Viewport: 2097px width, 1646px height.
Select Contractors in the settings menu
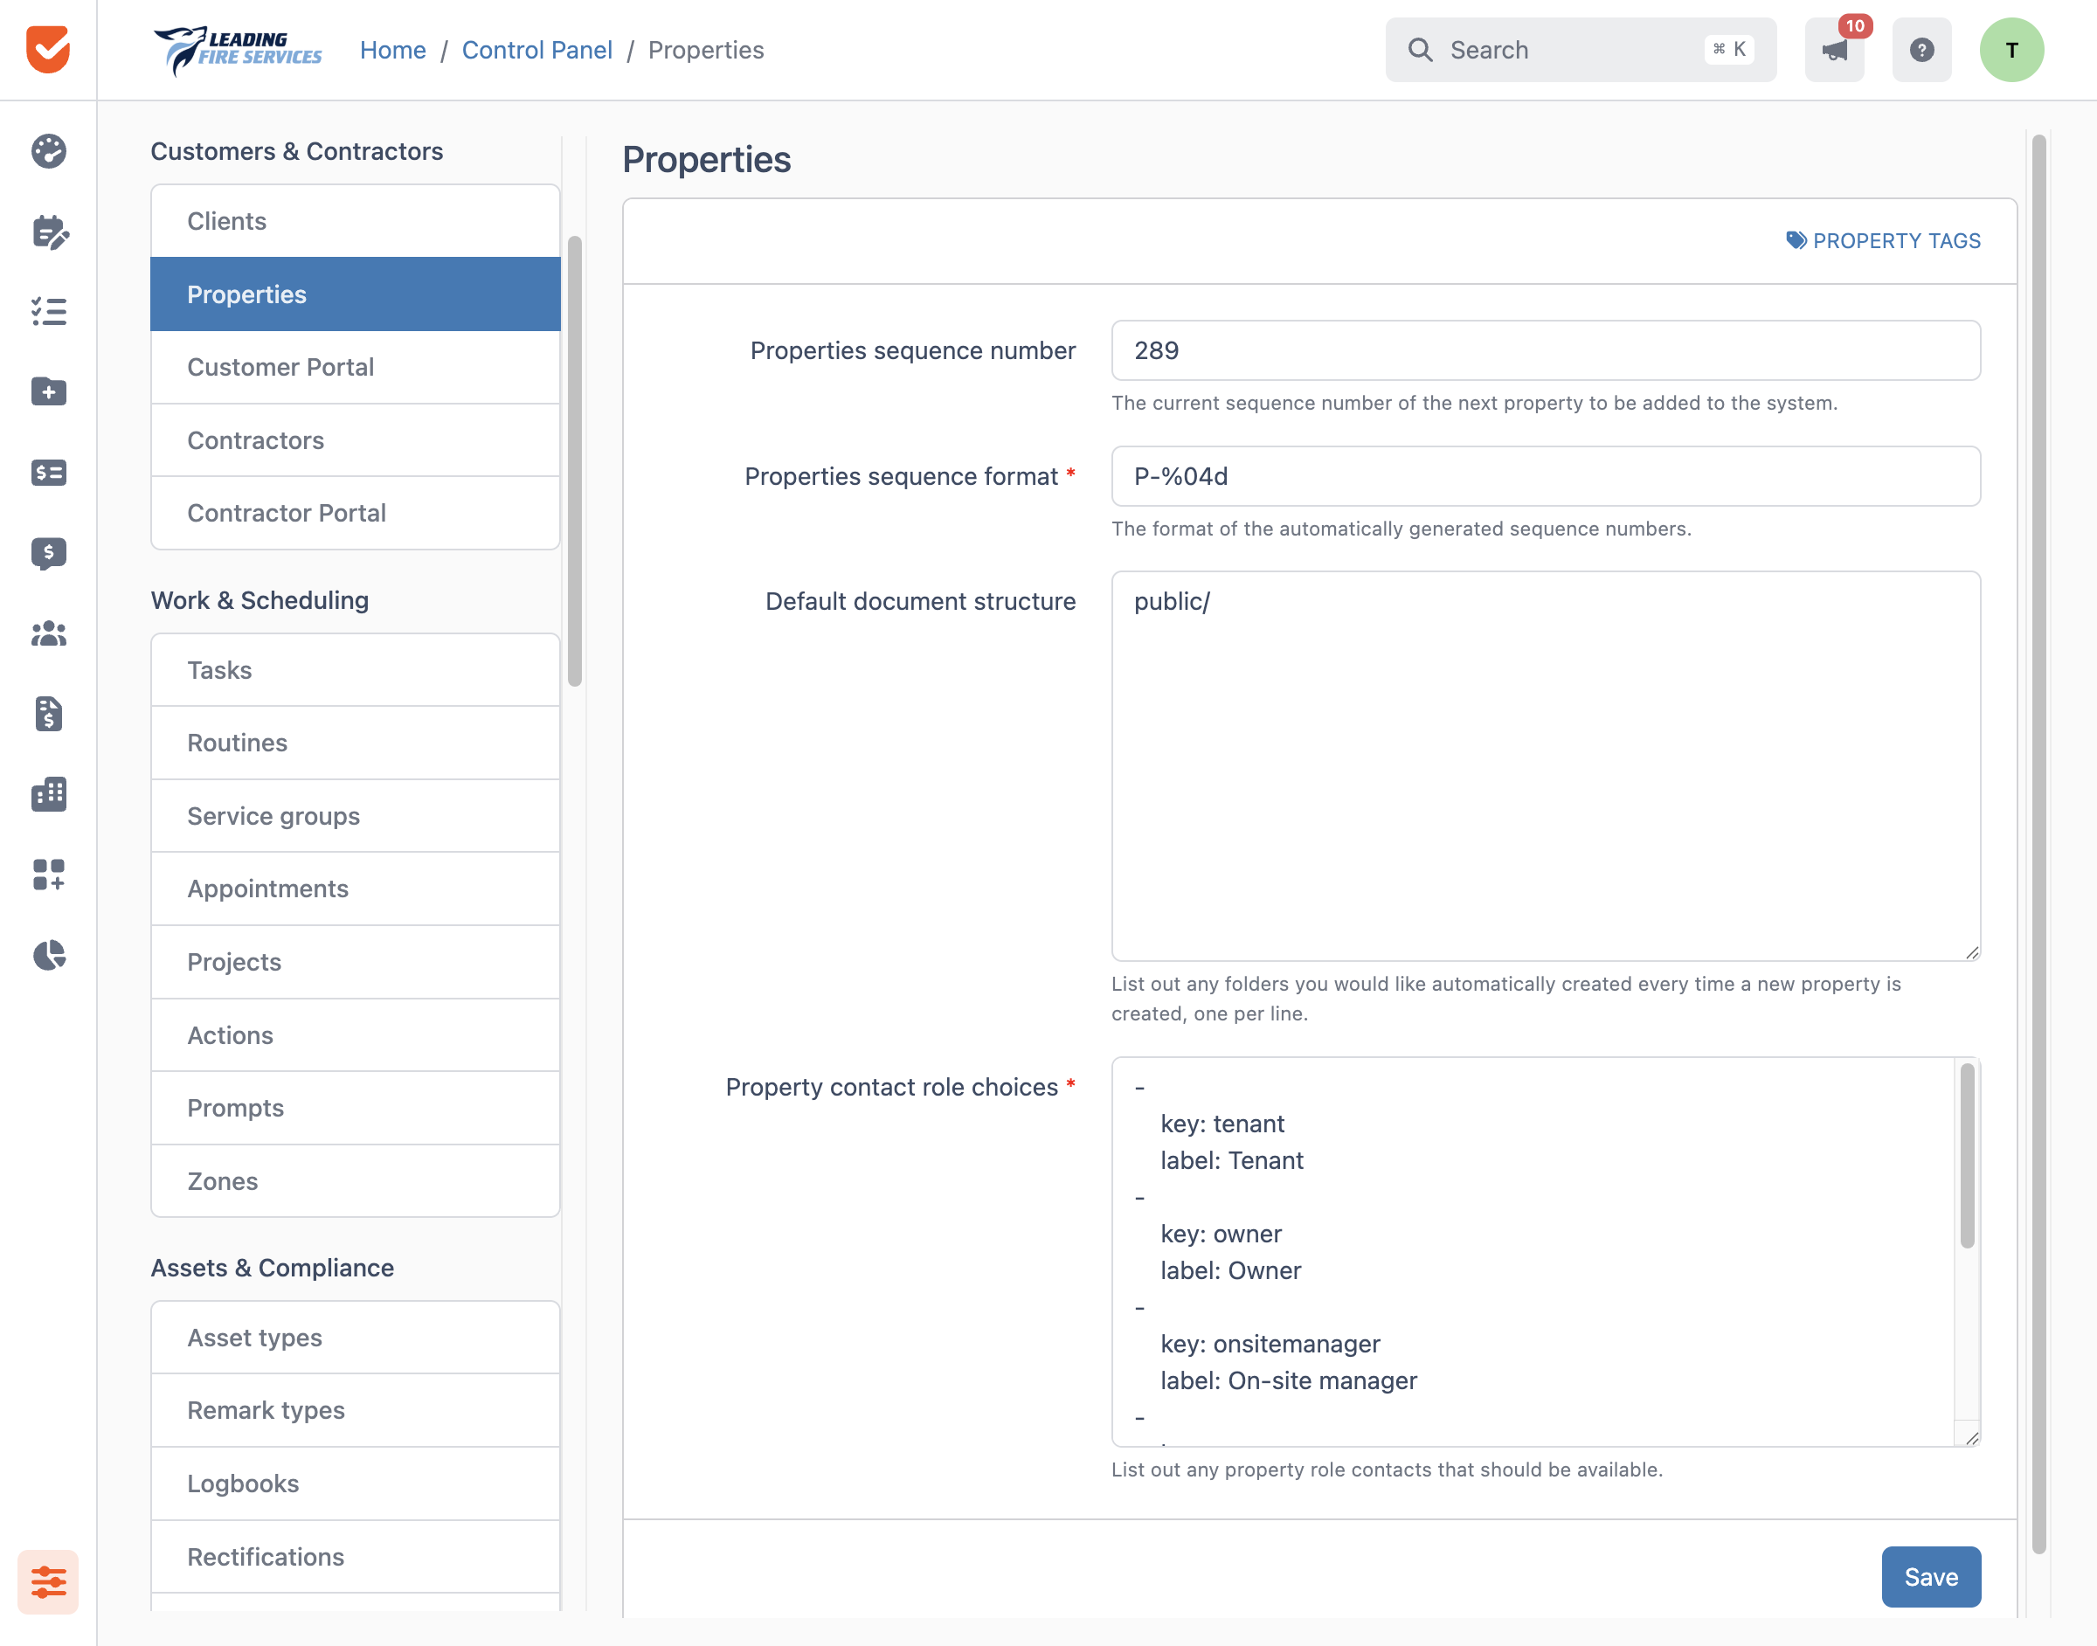point(355,440)
